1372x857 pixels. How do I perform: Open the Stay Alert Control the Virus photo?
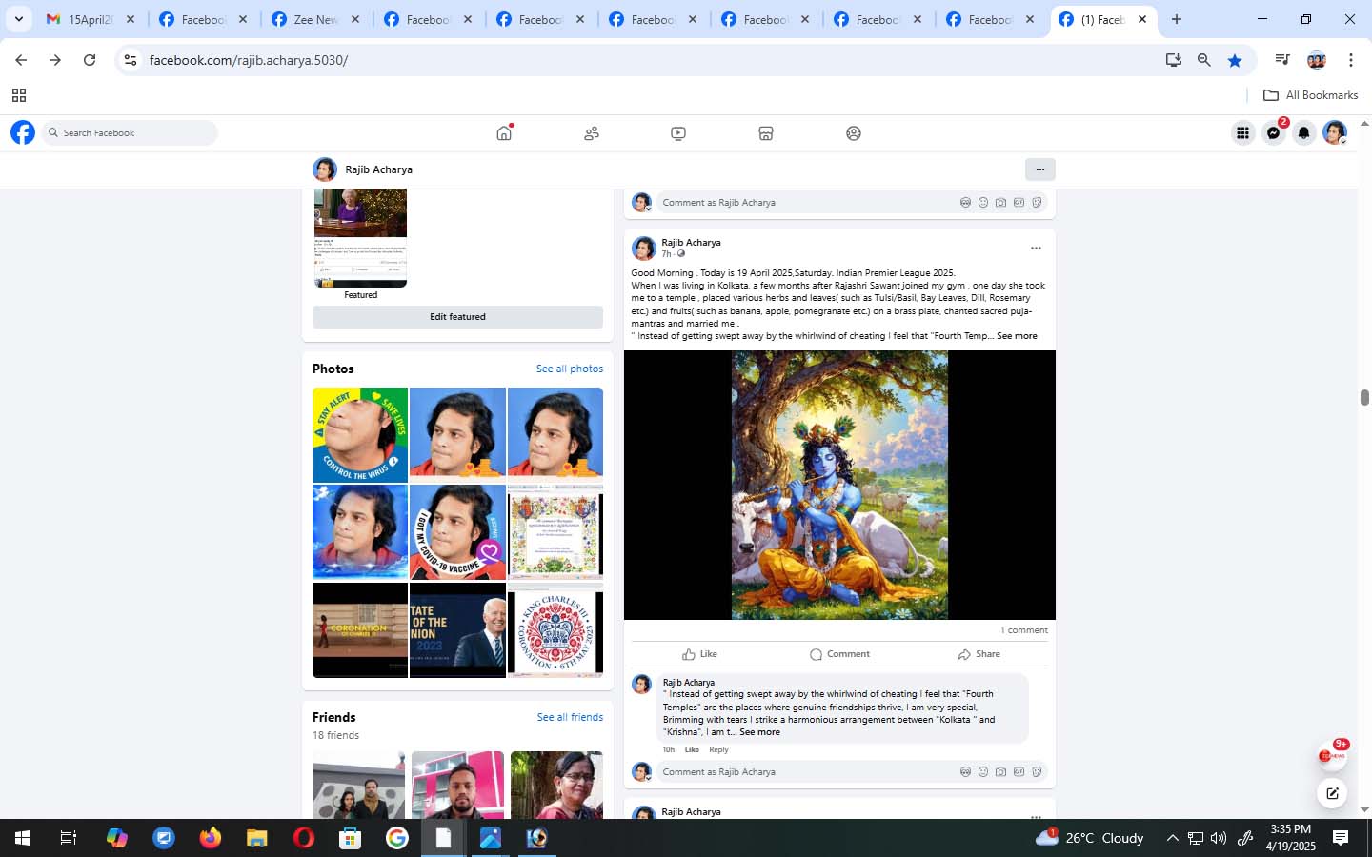coord(360,435)
